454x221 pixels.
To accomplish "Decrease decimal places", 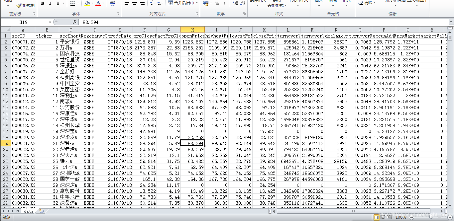I will (243, 3).
